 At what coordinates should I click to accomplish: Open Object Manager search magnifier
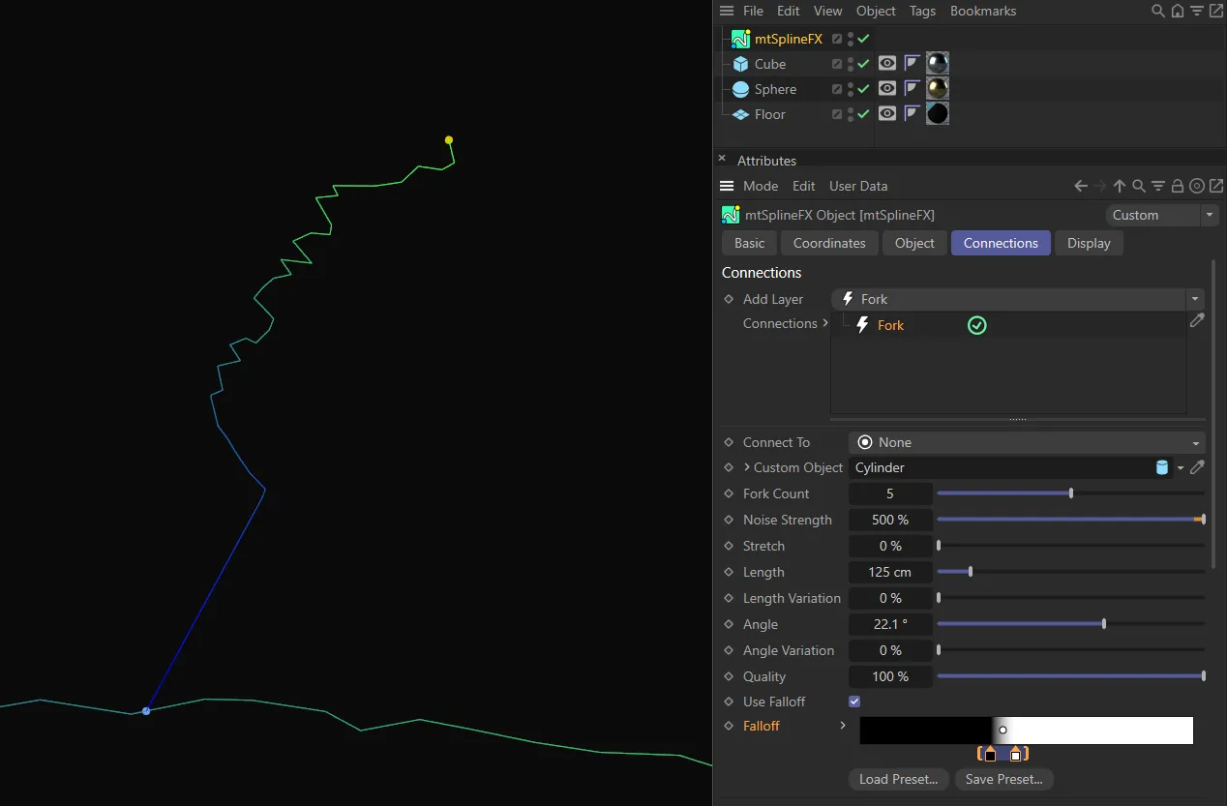pos(1157,12)
